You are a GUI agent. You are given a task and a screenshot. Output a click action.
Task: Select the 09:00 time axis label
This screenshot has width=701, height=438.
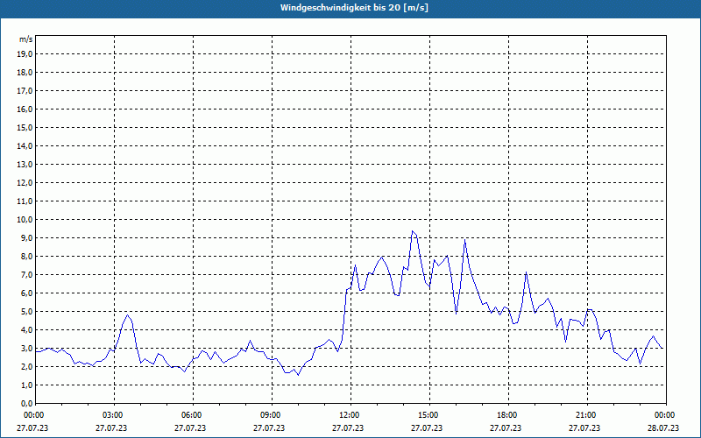(x=270, y=415)
